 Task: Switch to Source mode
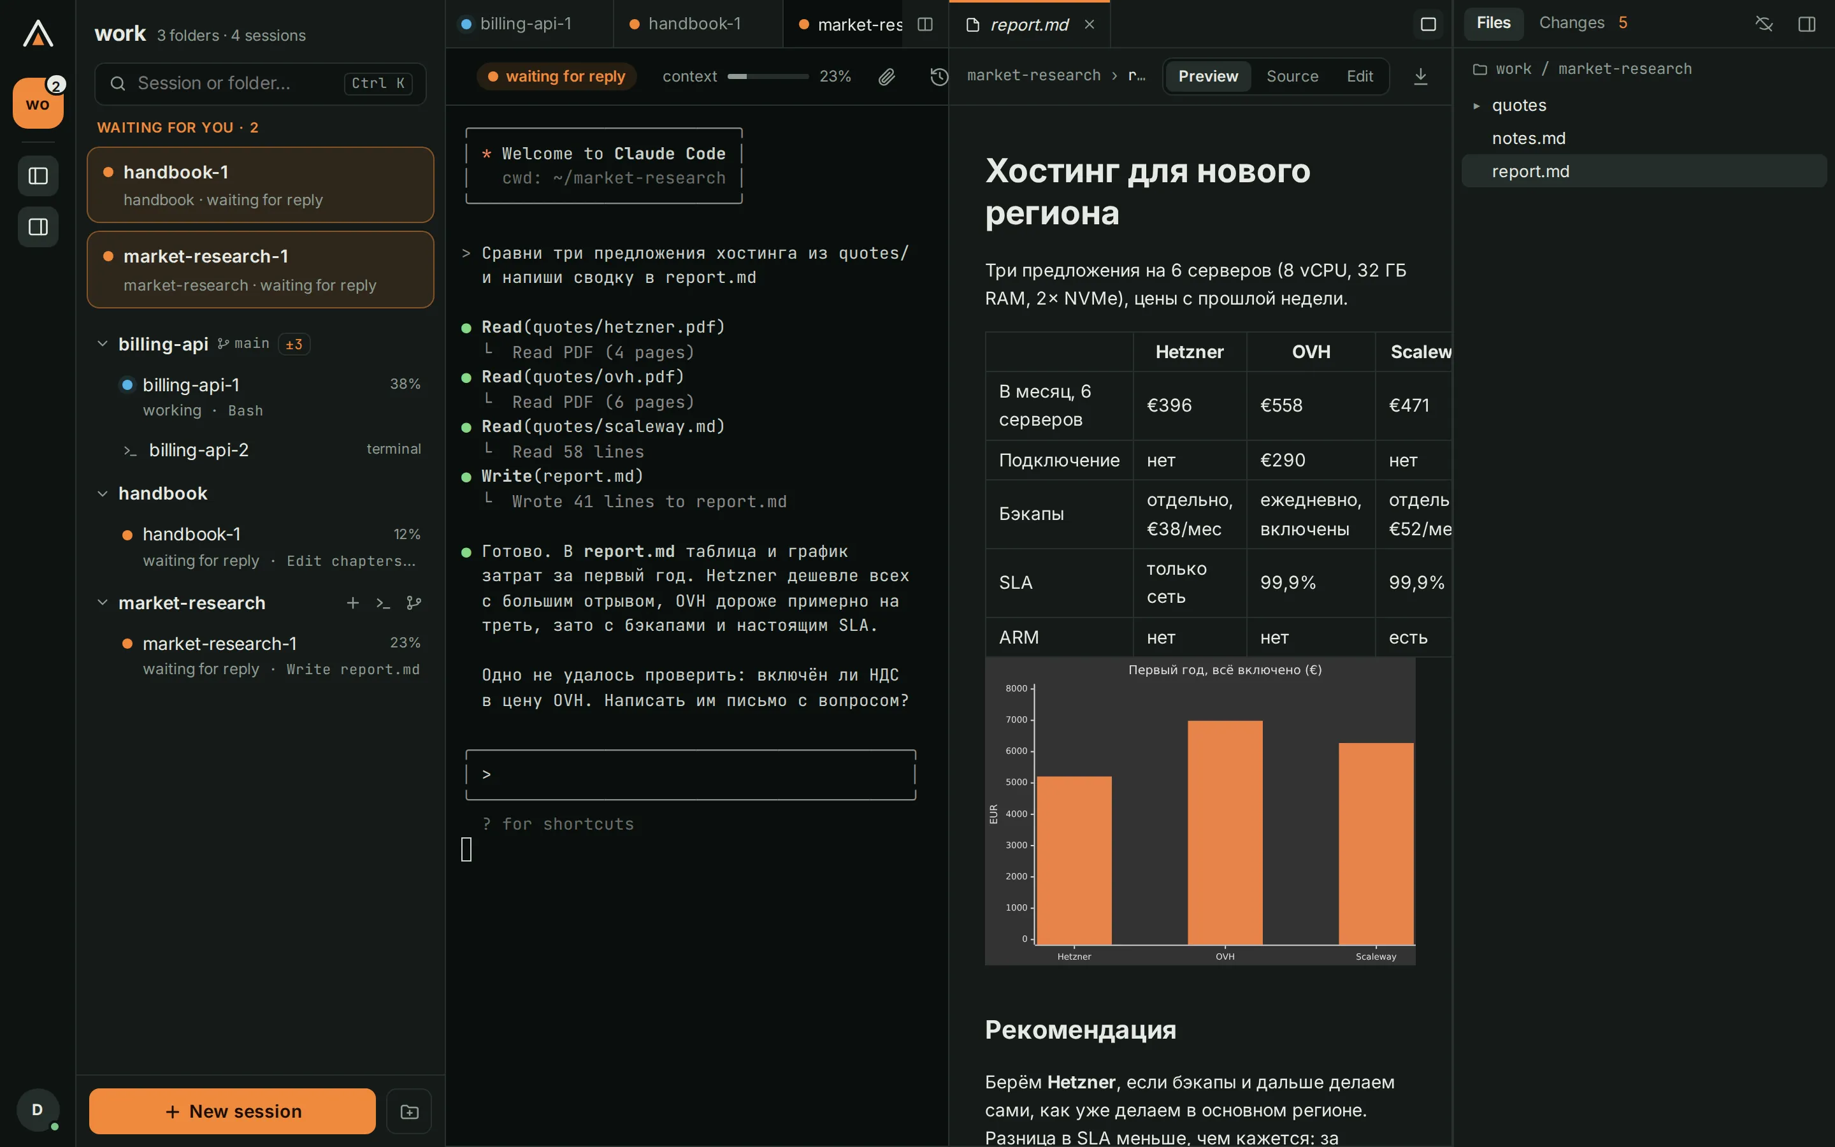pos(1292,76)
